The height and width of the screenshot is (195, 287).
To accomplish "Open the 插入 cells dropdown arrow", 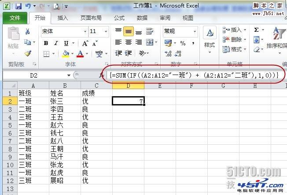I will coord(245,30).
